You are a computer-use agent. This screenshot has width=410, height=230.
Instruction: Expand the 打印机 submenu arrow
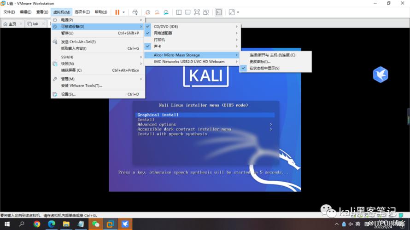point(237,40)
